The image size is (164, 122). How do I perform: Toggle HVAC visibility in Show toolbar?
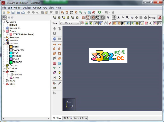point(142,23)
